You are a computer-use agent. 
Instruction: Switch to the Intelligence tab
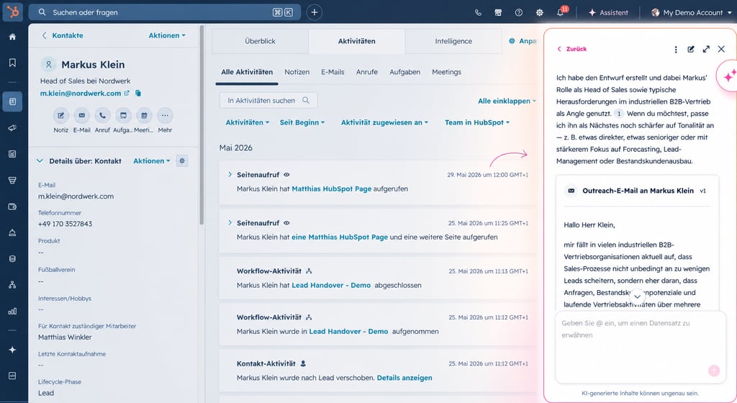[x=453, y=41]
